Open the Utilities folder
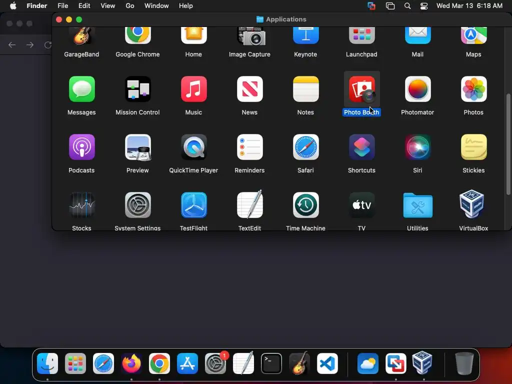The image size is (512, 384). click(417, 205)
